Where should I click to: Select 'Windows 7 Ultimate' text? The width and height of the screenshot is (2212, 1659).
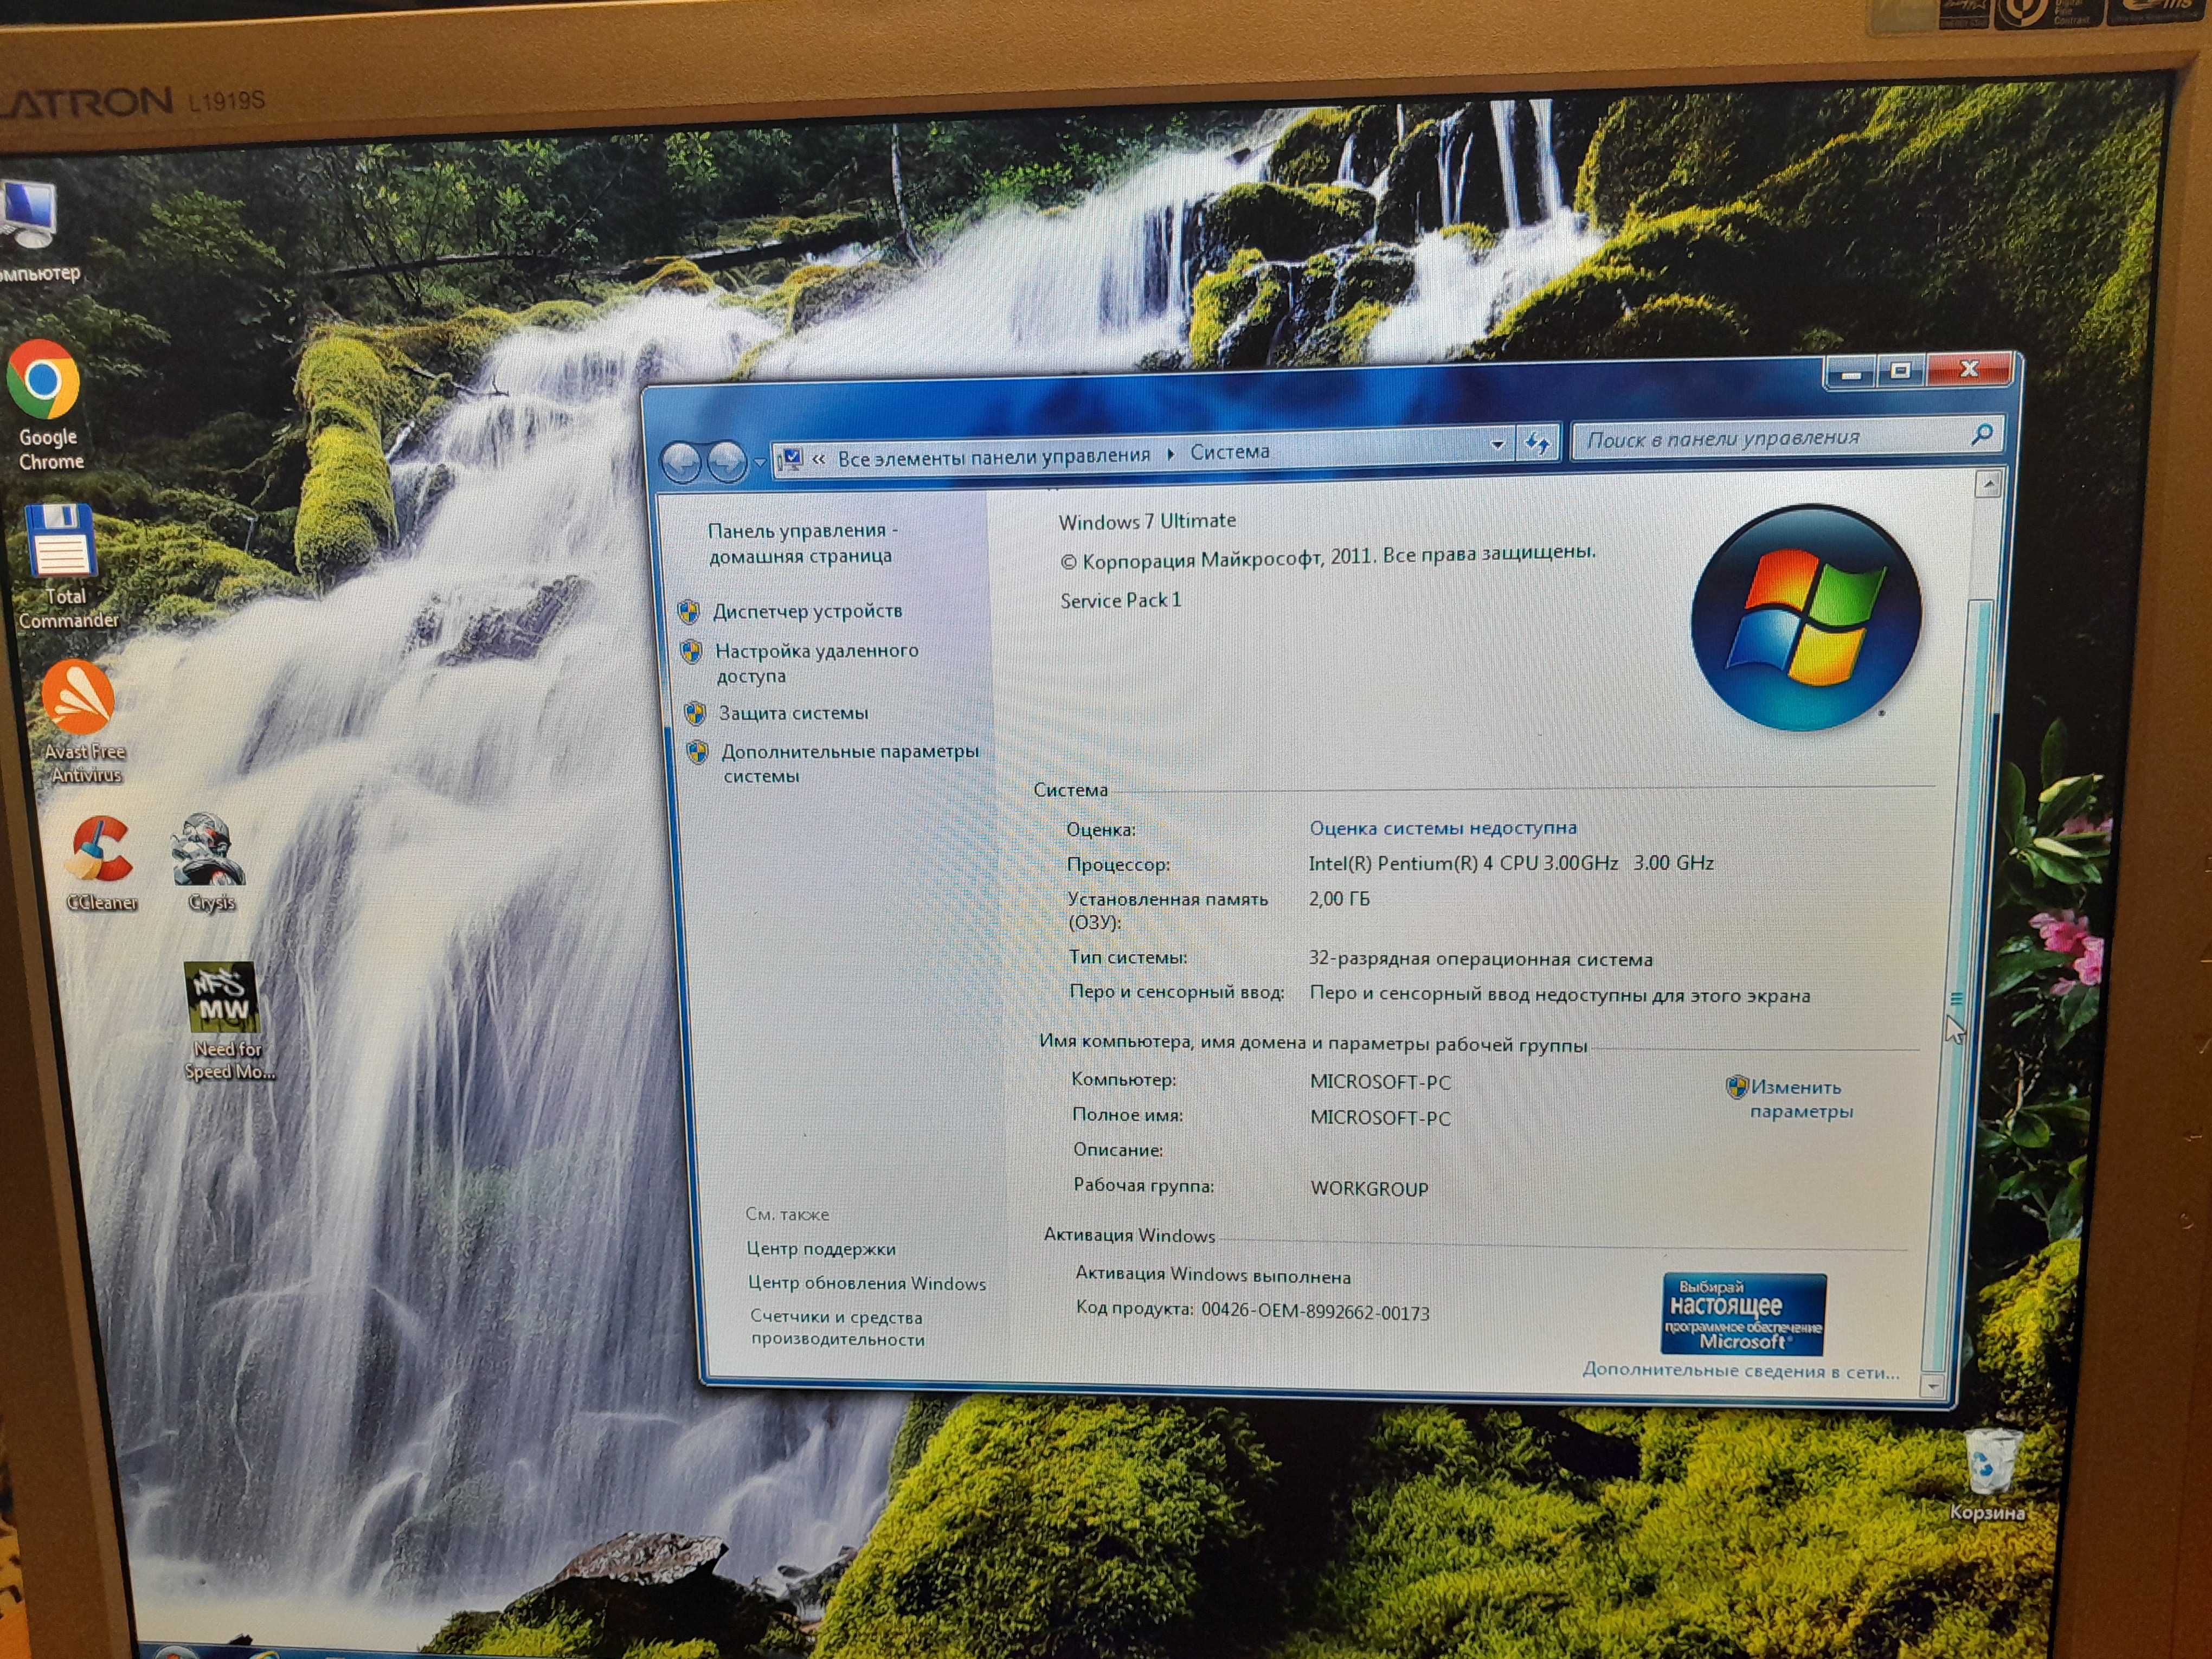1147,521
